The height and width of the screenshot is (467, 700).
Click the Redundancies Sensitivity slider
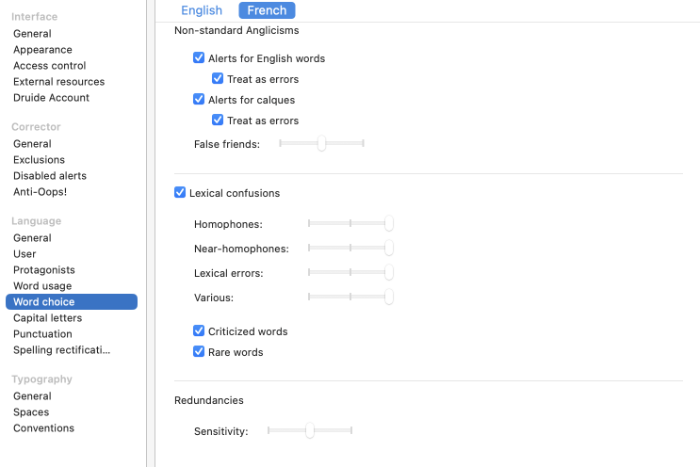click(x=309, y=431)
